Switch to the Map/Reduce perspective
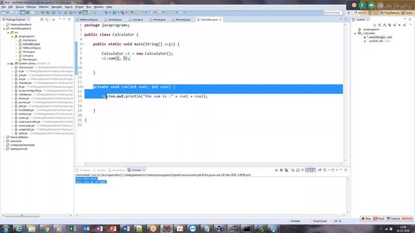Viewport: 415px width, 233px height. point(390,13)
